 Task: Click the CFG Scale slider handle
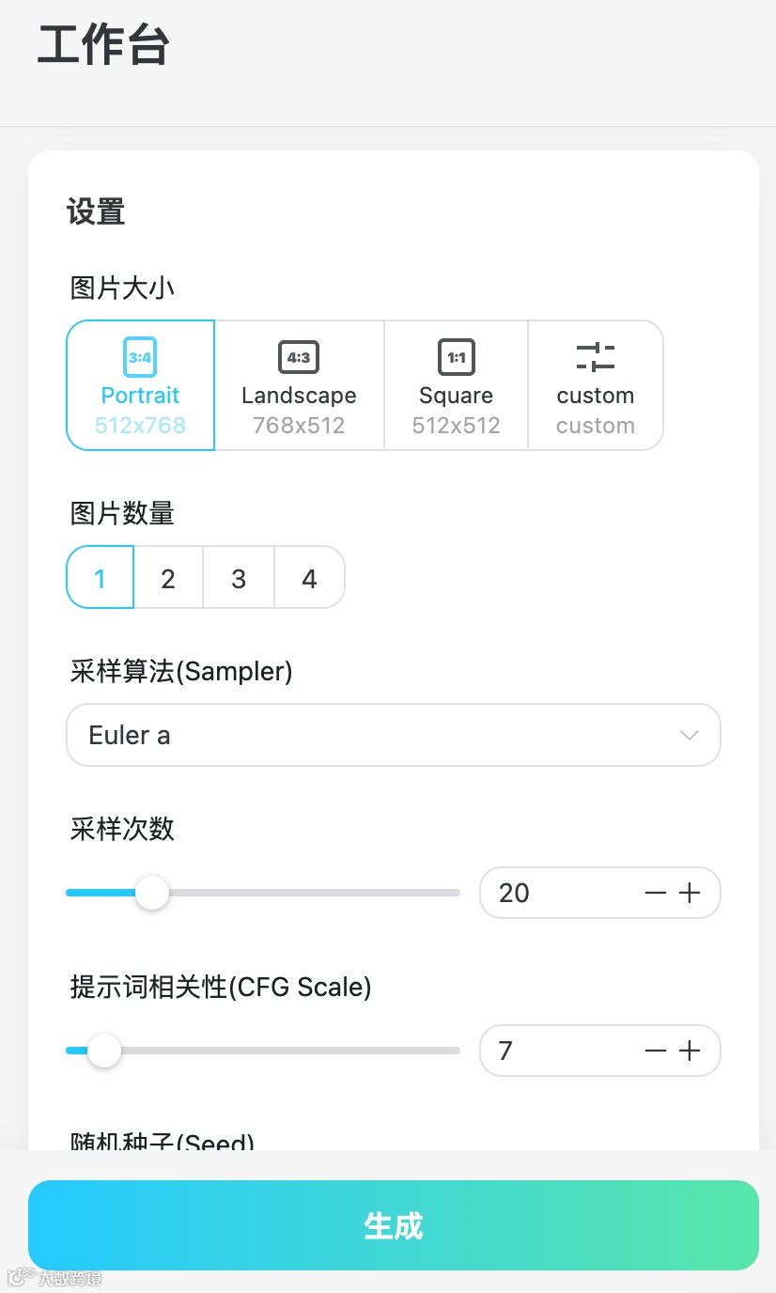click(104, 1051)
